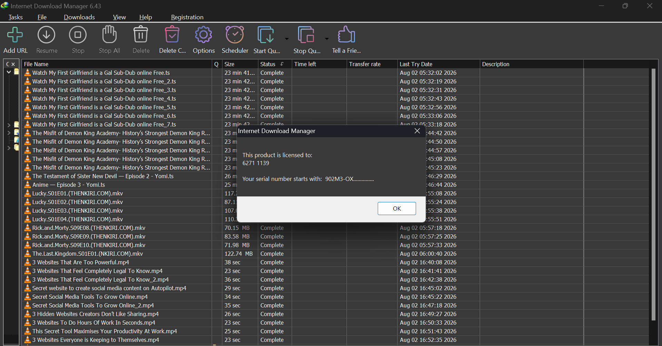
Task: Open the Scheduler clock icon
Action: (x=235, y=35)
